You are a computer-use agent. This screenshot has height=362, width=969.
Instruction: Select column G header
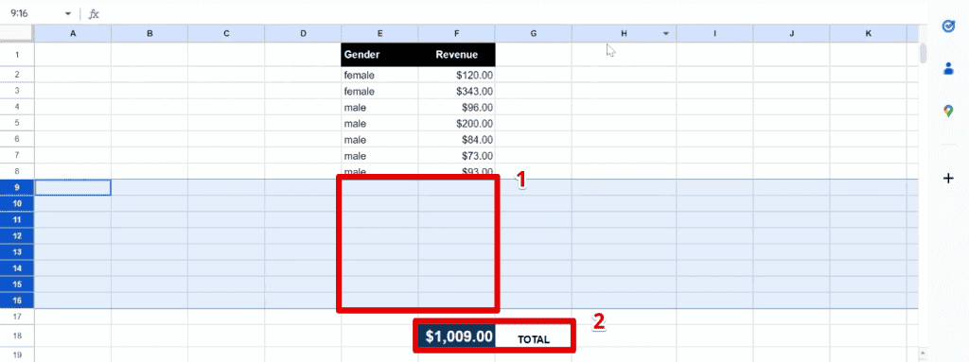pyautogui.click(x=534, y=34)
